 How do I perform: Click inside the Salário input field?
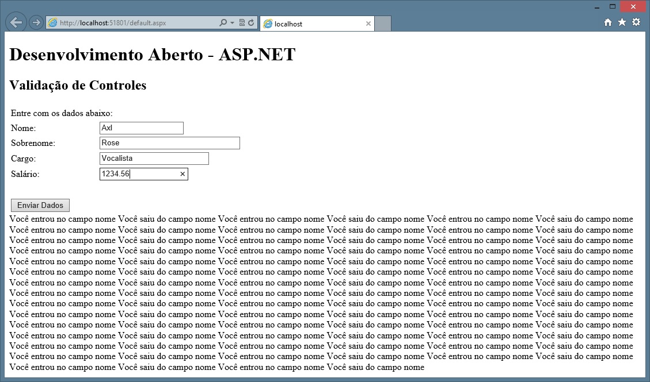point(138,174)
